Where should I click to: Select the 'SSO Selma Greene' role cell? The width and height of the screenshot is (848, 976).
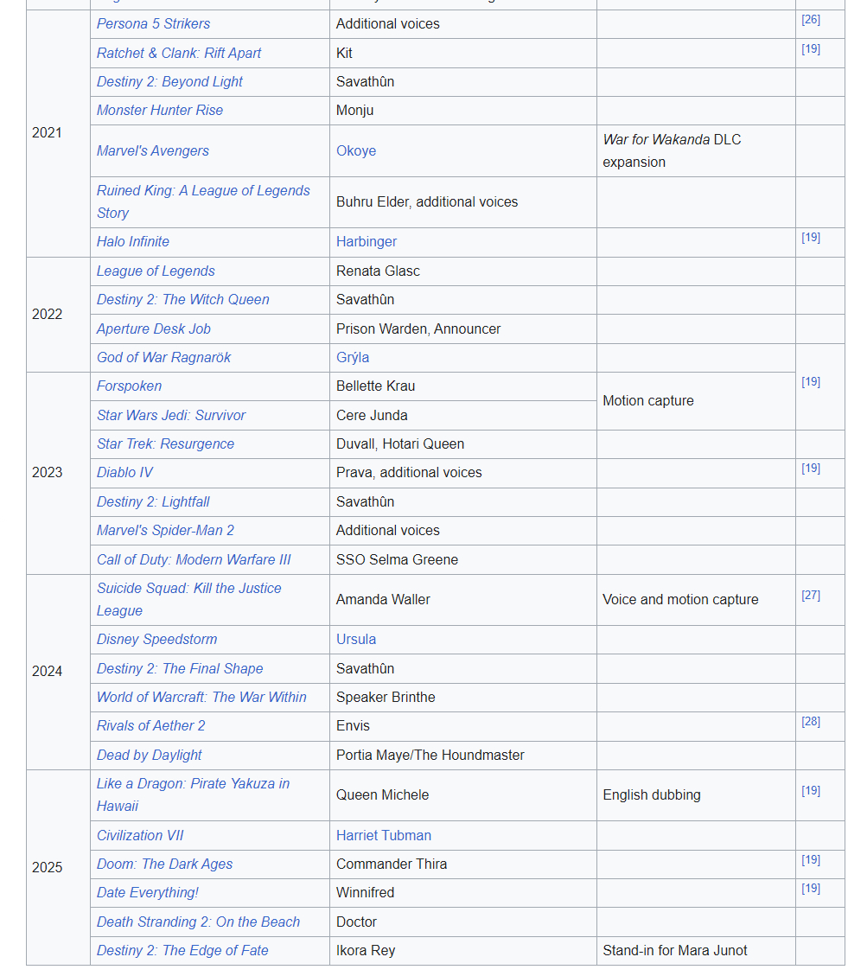pyautogui.click(x=462, y=559)
